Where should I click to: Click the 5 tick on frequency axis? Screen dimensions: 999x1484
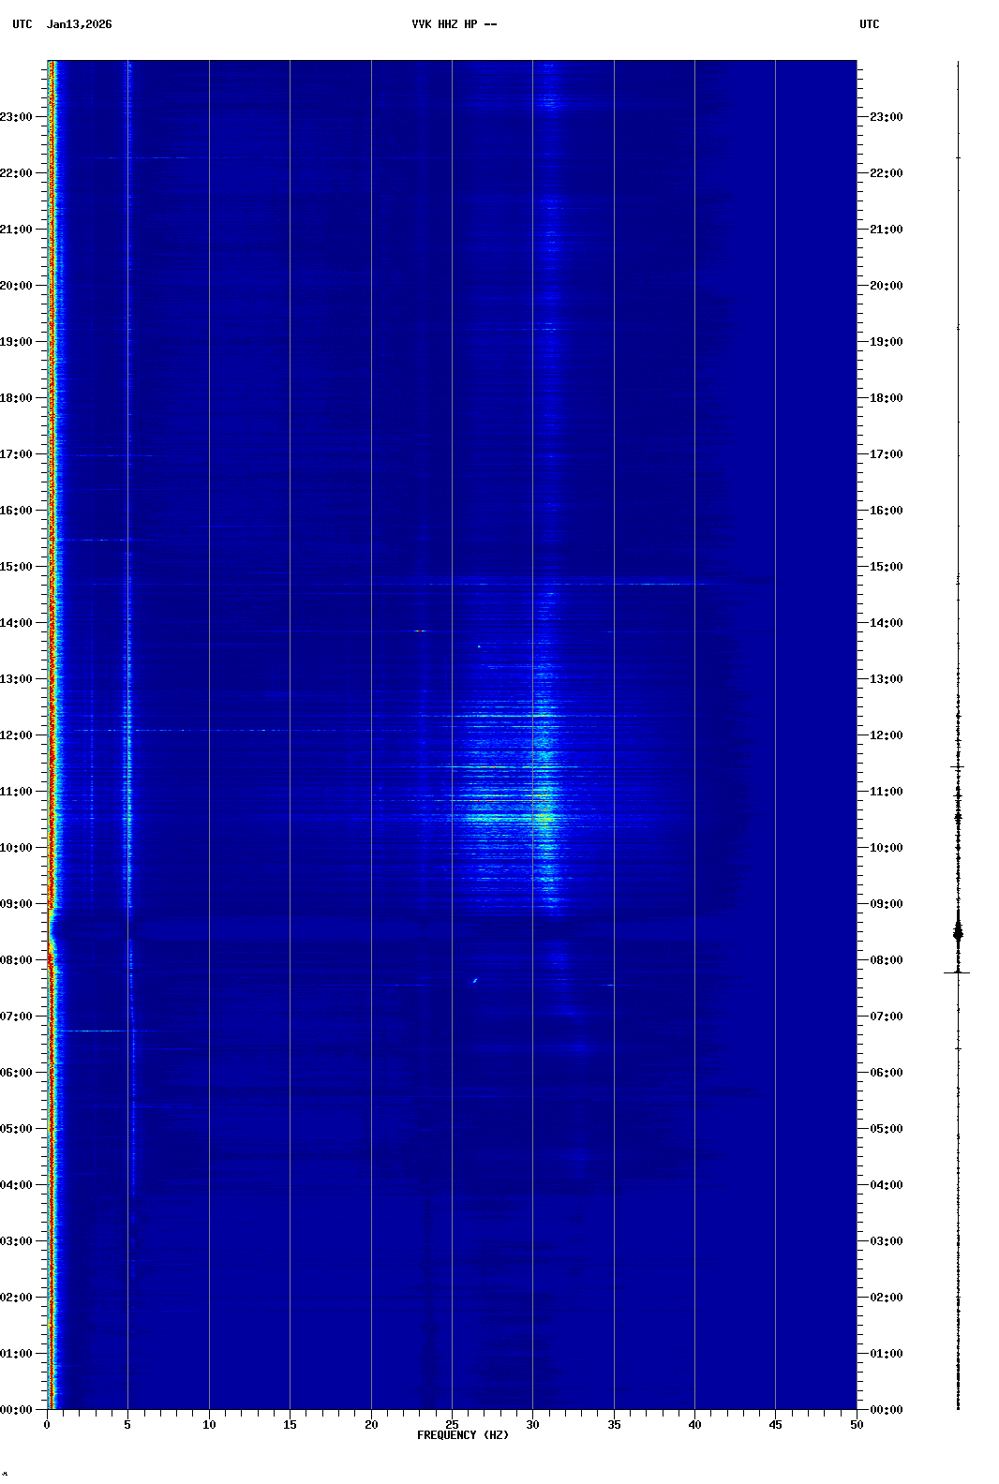pyautogui.click(x=127, y=1425)
